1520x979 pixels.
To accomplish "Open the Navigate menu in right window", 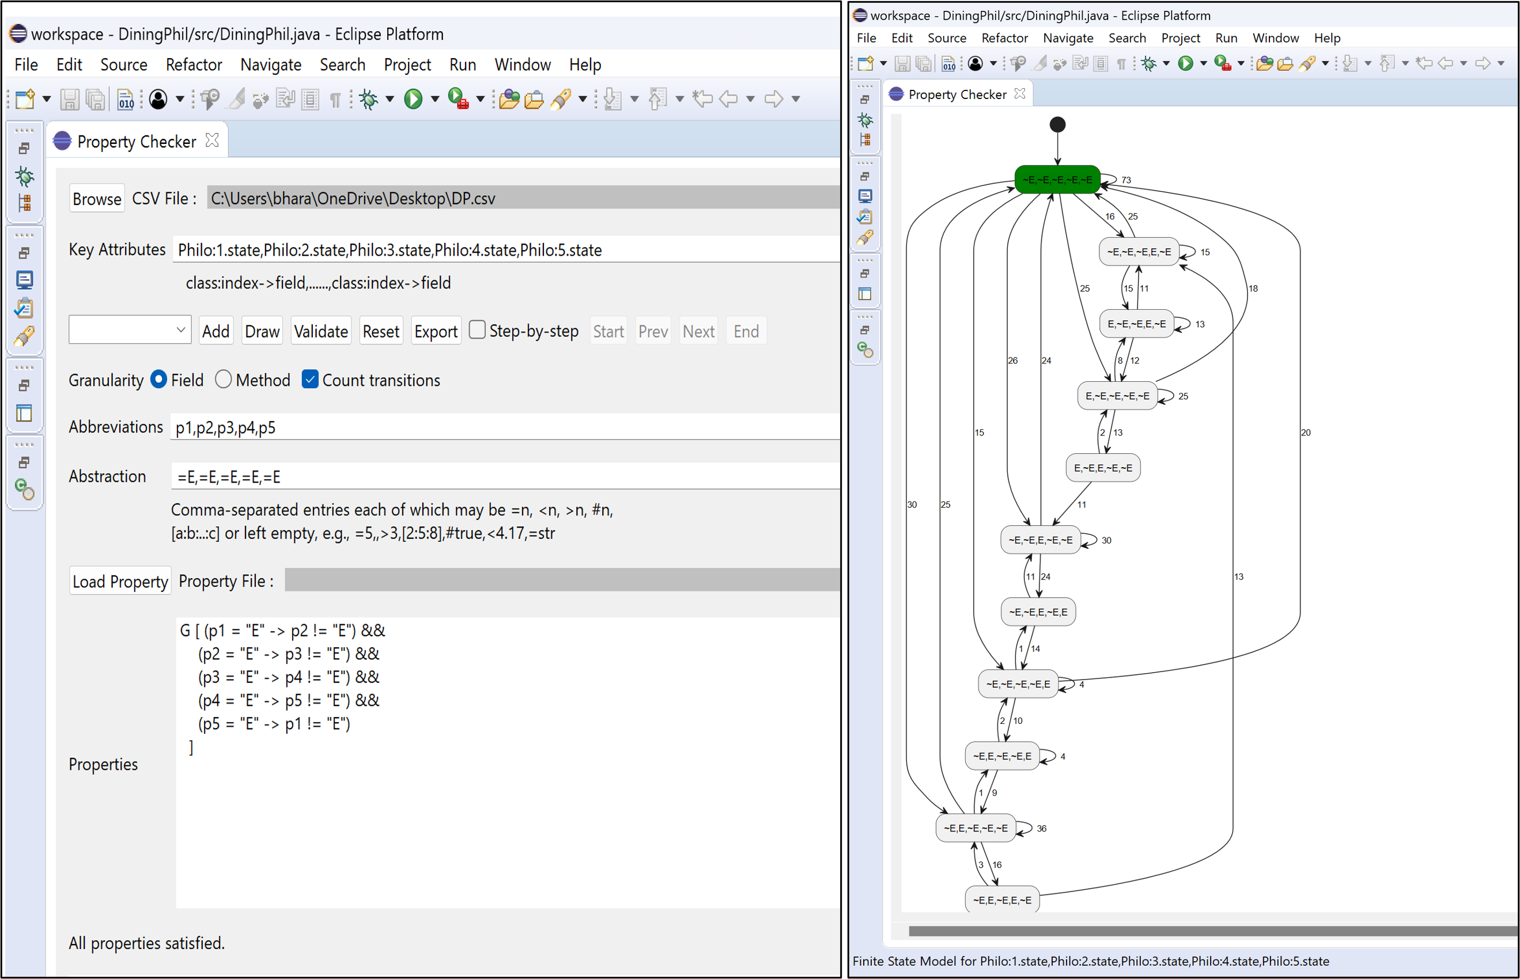I will coord(1068,38).
